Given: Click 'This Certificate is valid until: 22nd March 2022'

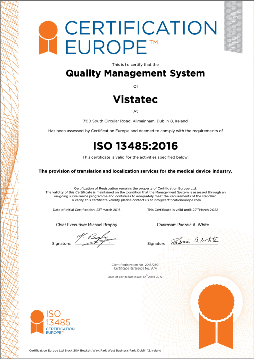Looking at the screenshot, I should point(183,210).
